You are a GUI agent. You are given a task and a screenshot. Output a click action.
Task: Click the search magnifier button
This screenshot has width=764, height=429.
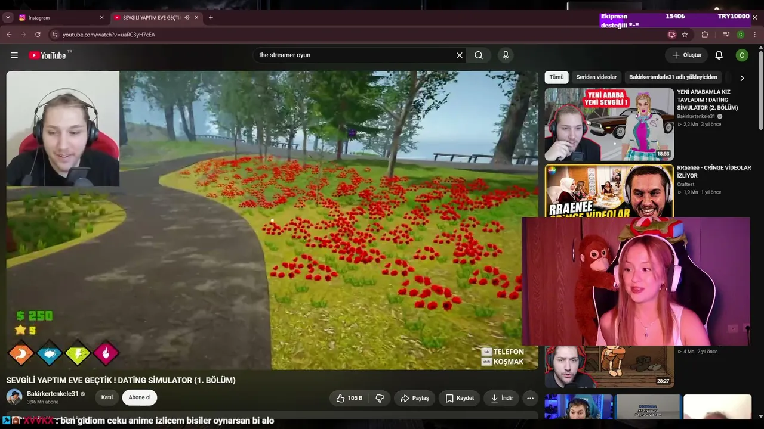pyautogui.click(x=479, y=55)
